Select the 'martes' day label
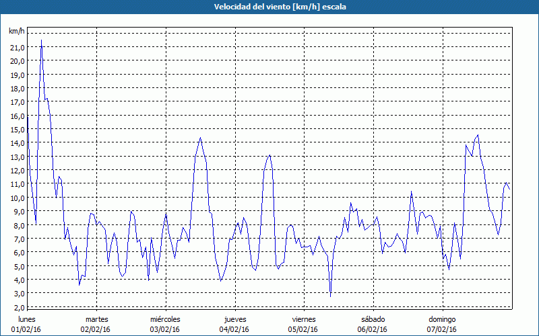This screenshot has width=539, height=336. (96, 319)
